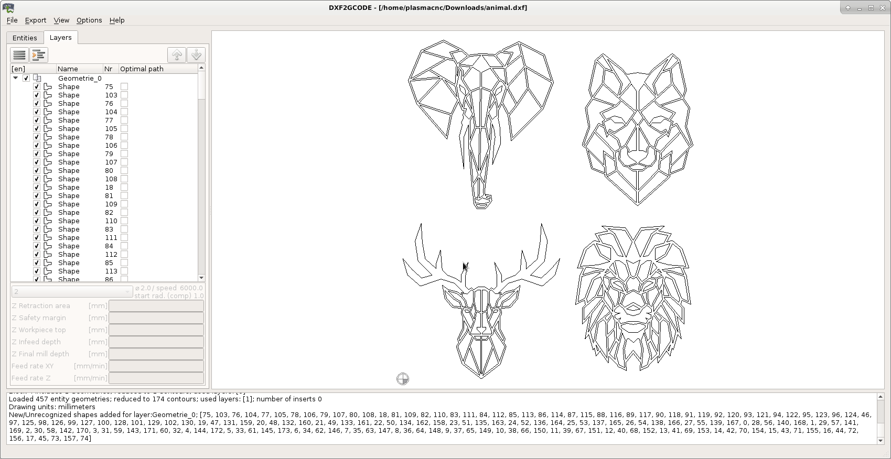The height and width of the screenshot is (459, 891).
Task: Click the shape icon for Shape 108
Action: click(48, 179)
